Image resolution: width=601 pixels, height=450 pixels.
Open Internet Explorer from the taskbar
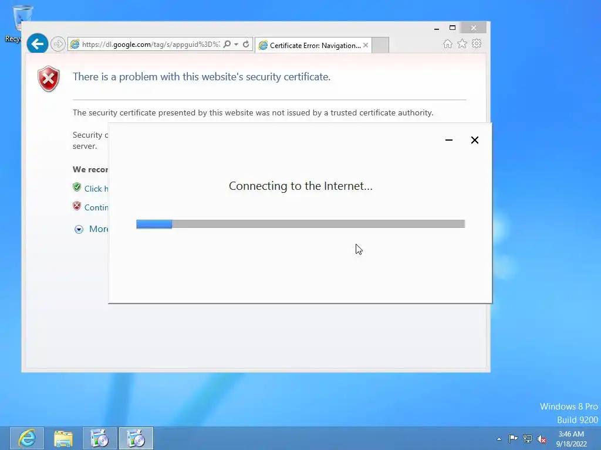(x=27, y=438)
